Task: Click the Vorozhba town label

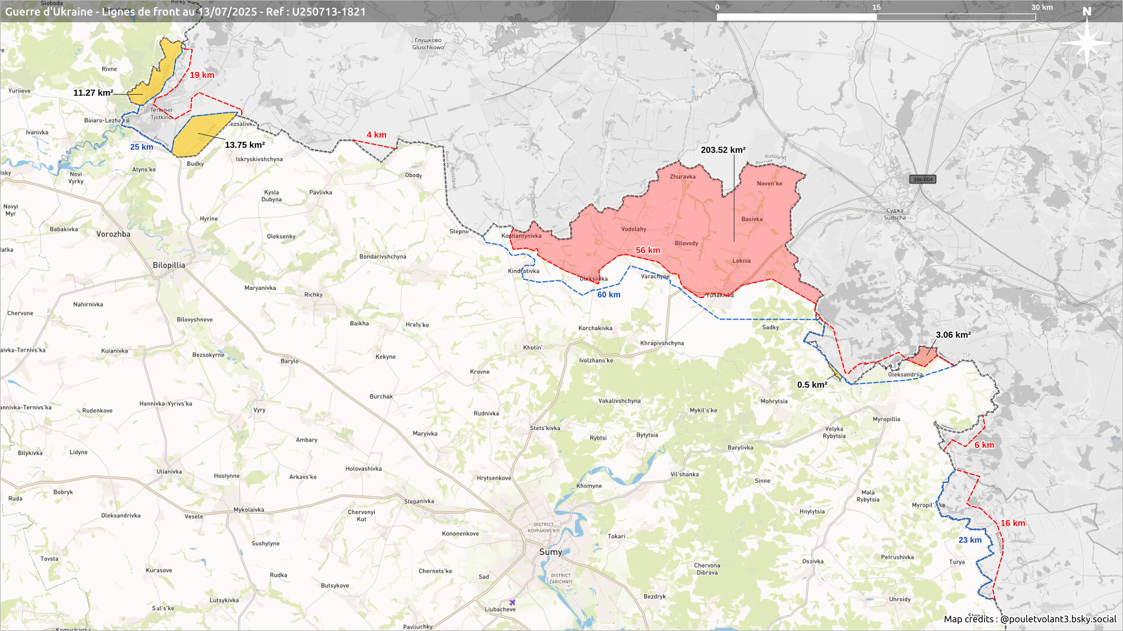Action: point(113,234)
